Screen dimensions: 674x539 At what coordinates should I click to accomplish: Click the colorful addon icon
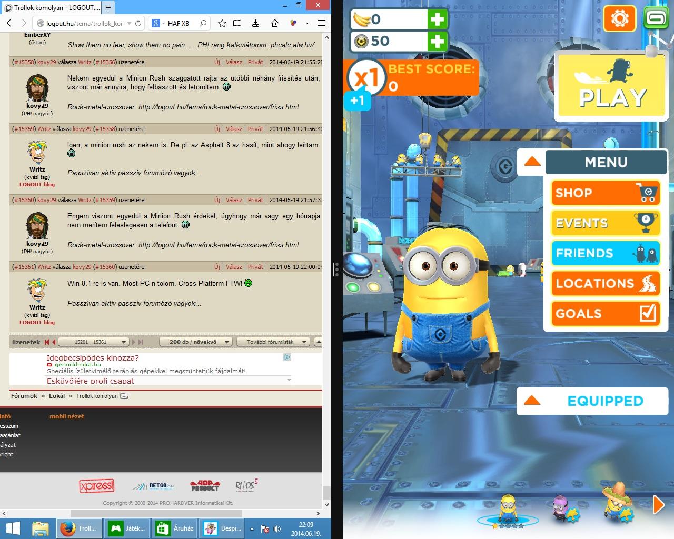click(x=293, y=23)
